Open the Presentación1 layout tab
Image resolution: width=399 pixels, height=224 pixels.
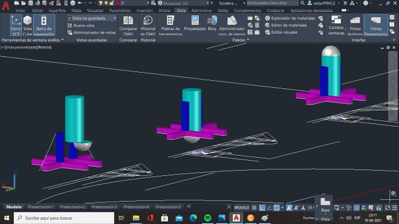(x=41, y=207)
